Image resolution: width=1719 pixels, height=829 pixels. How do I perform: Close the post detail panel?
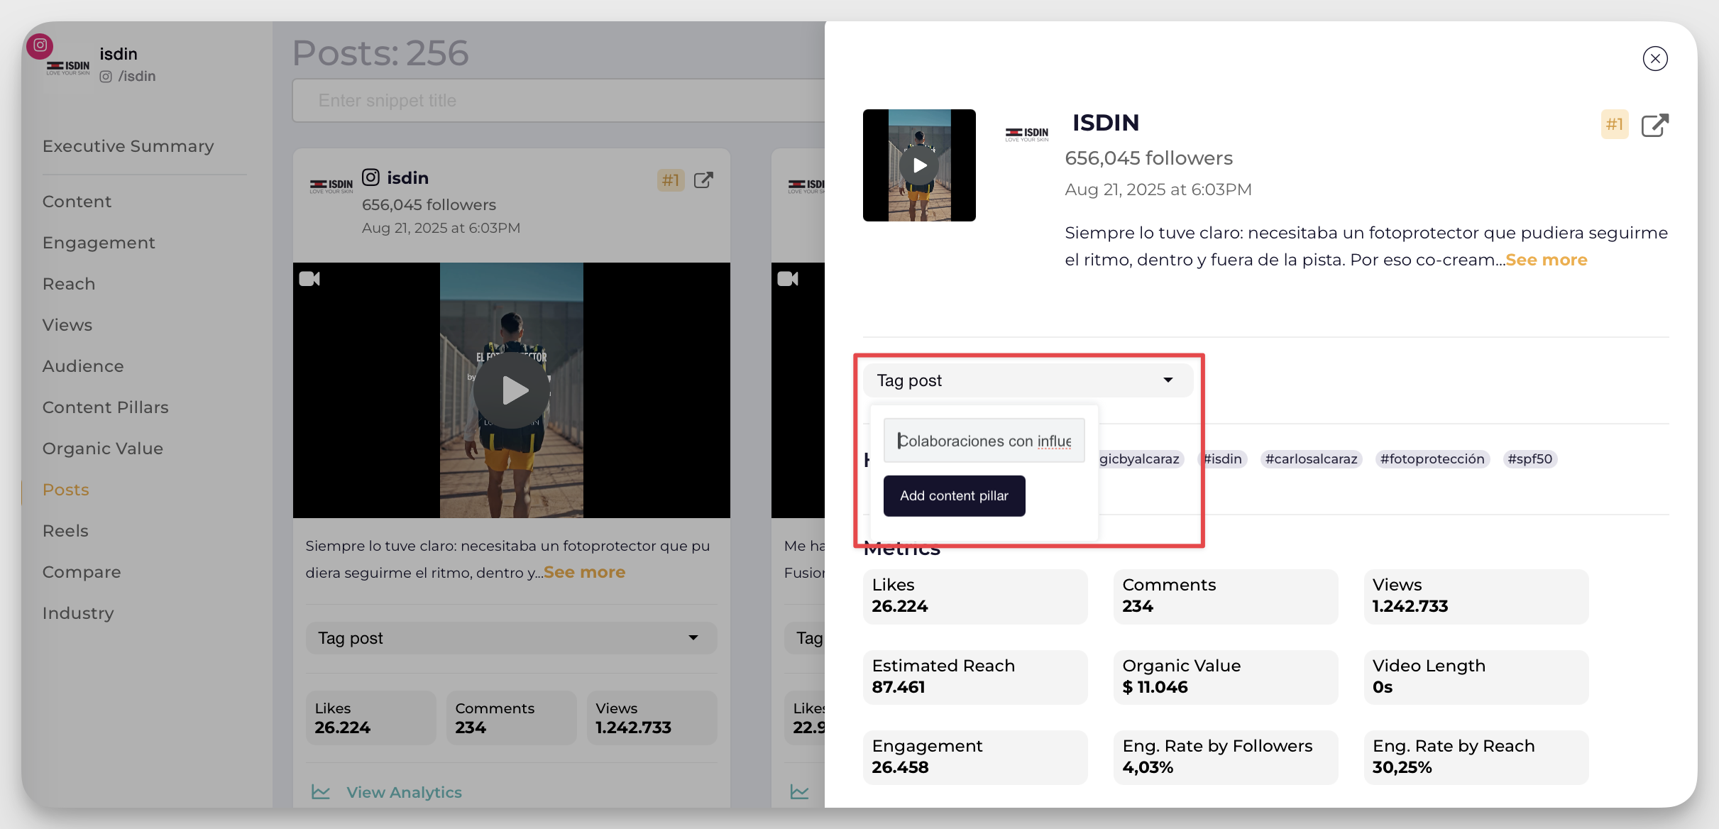pos(1655,59)
